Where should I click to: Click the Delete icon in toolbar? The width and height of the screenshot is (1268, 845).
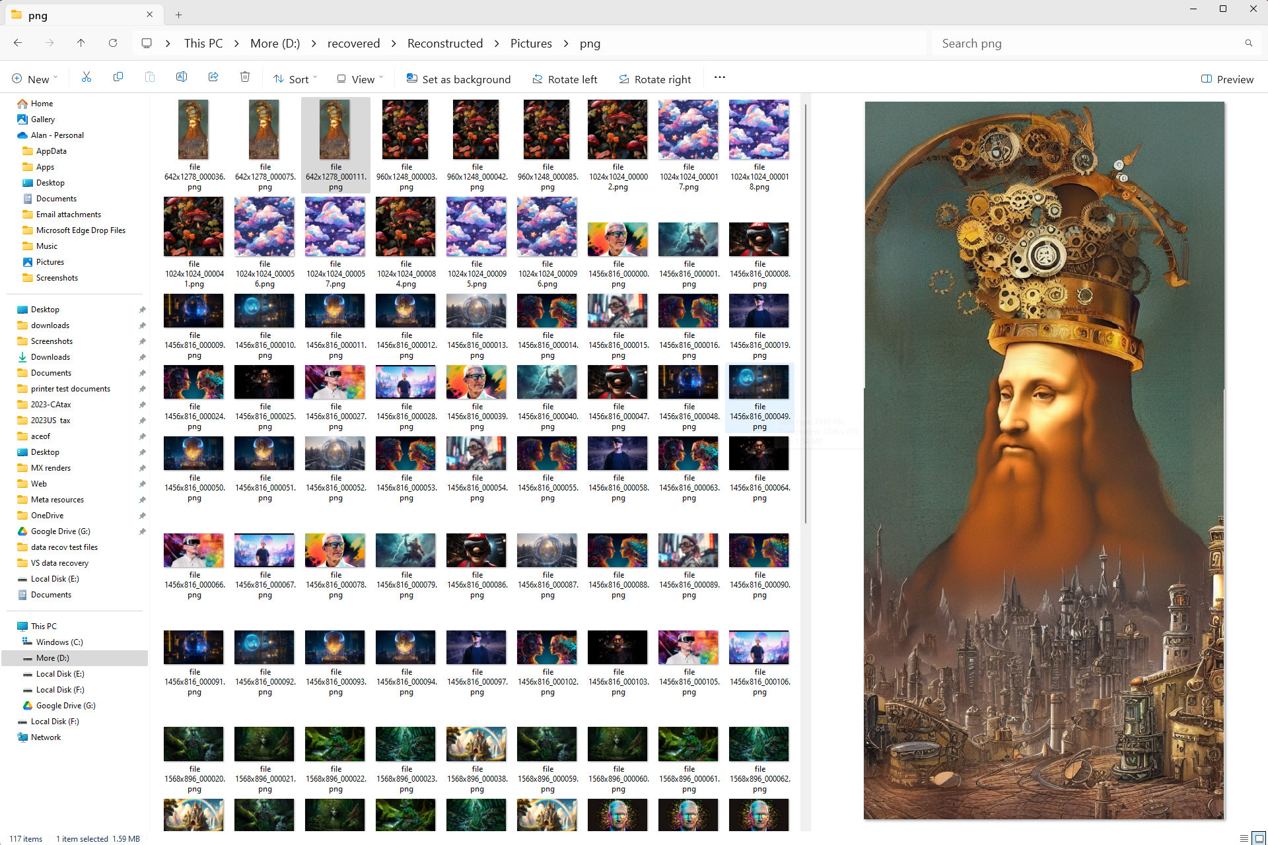(245, 79)
